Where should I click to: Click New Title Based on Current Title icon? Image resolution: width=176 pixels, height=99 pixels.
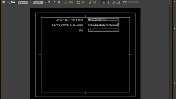(3, 2)
